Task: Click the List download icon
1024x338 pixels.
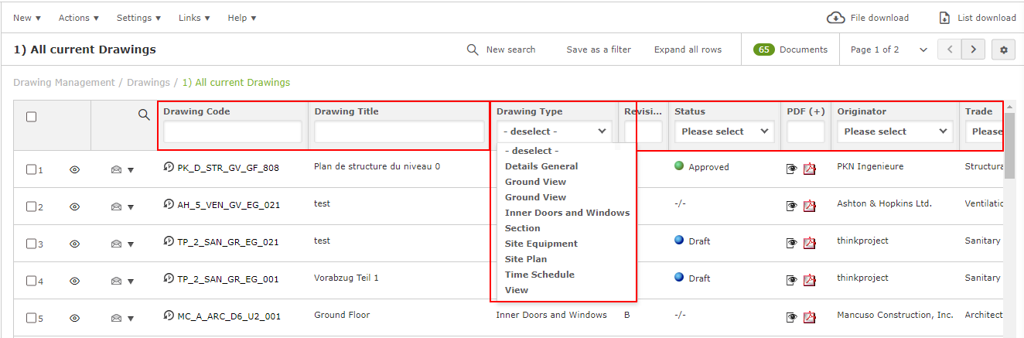Action: coord(944,18)
